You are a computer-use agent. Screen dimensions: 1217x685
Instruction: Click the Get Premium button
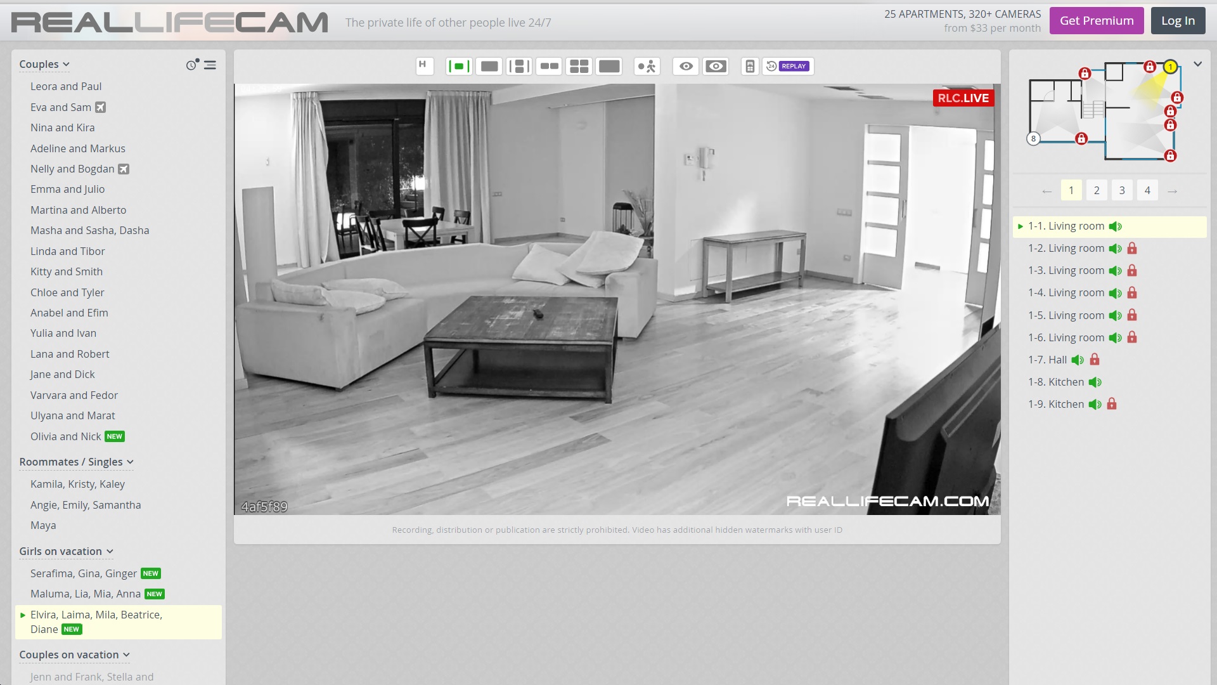1097,21
